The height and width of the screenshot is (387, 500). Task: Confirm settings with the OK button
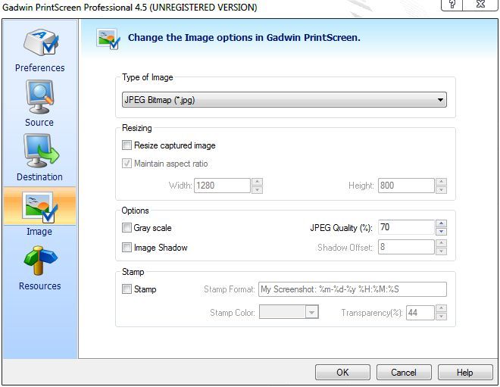(342, 373)
